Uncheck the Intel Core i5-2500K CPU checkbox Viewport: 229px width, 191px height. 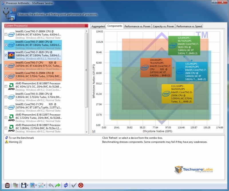[x=6, y=76]
